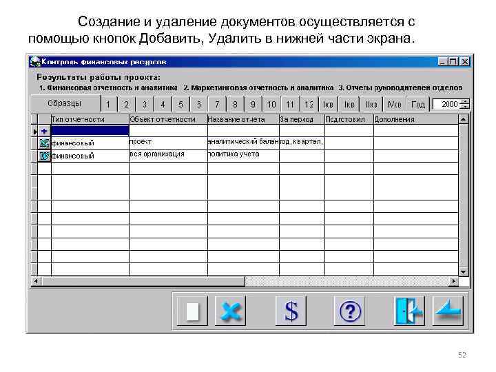This screenshot has height=372, width=496.
Task: Select month tab 11
Action: 290,105
